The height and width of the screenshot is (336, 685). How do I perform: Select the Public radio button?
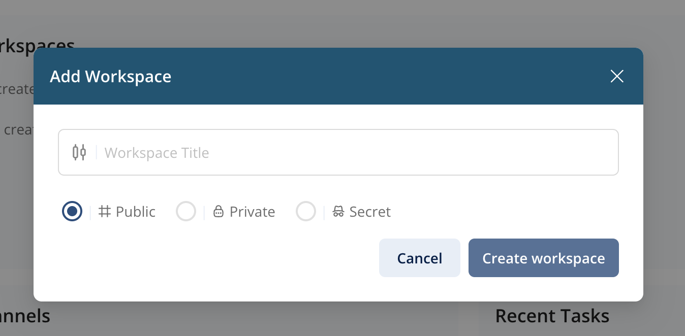72,211
